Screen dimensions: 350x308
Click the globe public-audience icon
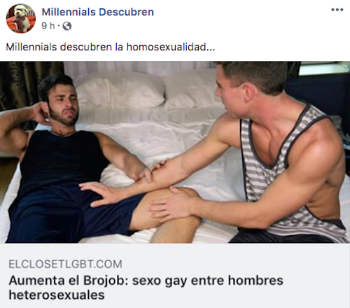click(67, 26)
